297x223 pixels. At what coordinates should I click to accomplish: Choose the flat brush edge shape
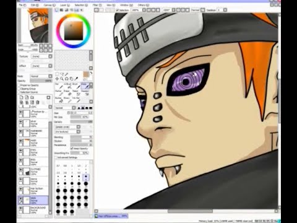click(x=91, y=108)
